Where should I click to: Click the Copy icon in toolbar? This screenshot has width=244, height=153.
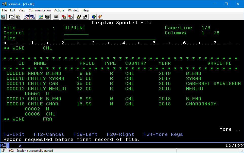click(12, 17)
